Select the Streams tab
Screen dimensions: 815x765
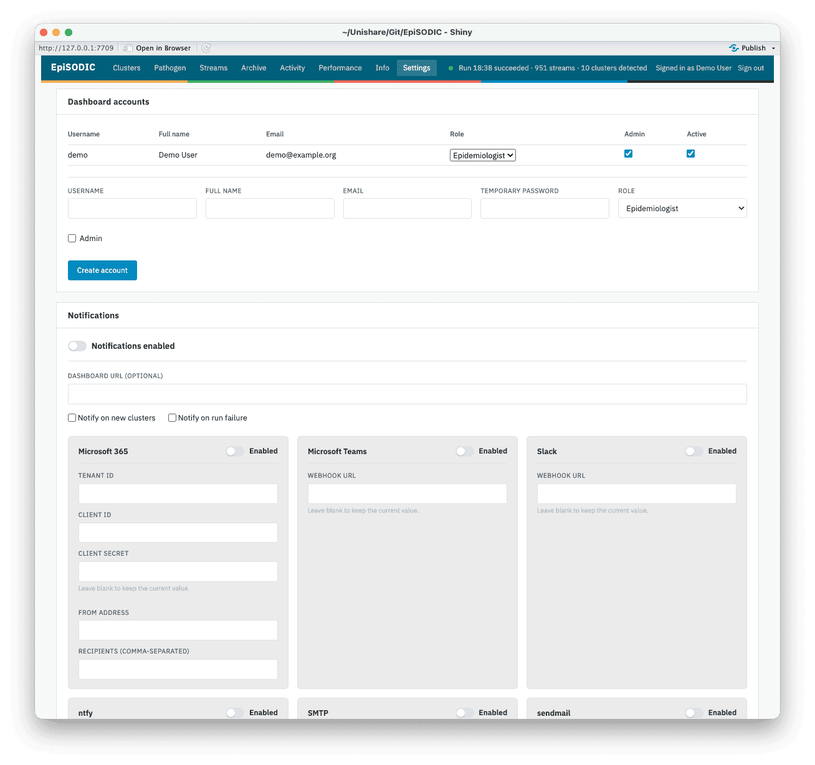213,68
